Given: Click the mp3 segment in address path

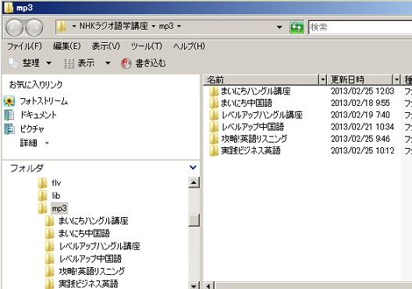Looking at the screenshot, I should click(x=166, y=26).
